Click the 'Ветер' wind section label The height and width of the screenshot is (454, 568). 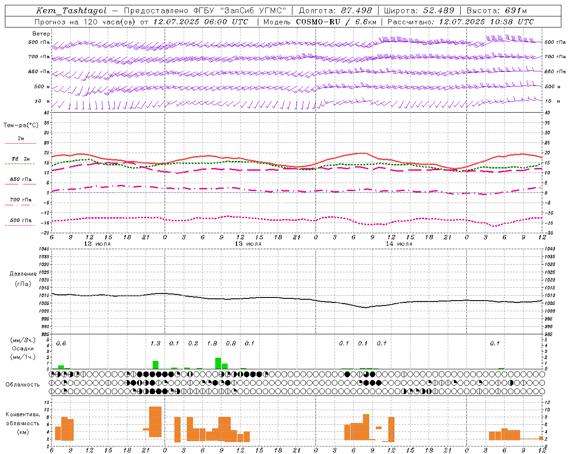pyautogui.click(x=41, y=34)
